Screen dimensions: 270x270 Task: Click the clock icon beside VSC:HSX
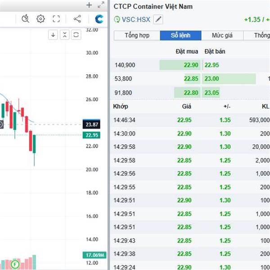coord(117,19)
